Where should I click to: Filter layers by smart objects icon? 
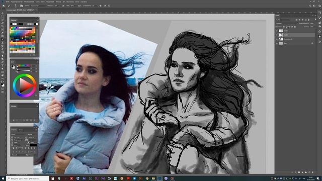pyautogui.click(x=308, y=20)
